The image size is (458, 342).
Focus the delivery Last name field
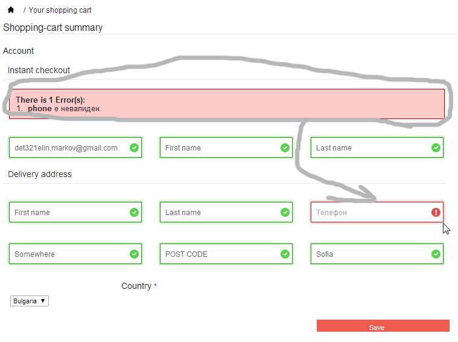coord(226,213)
